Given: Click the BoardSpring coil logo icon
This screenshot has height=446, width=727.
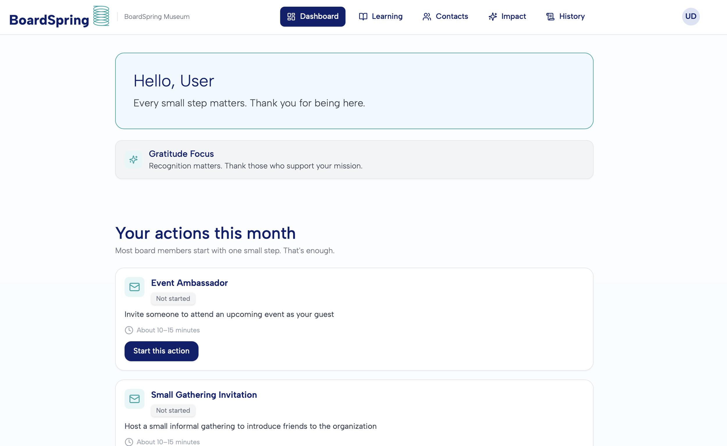Looking at the screenshot, I should click(x=101, y=16).
